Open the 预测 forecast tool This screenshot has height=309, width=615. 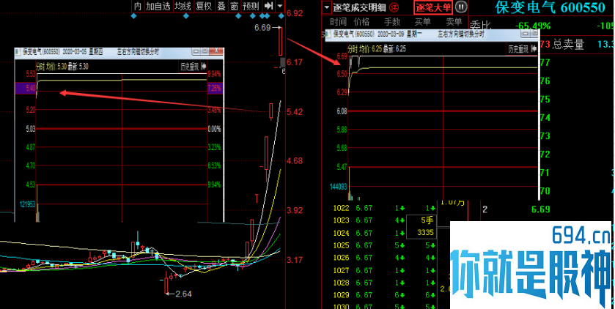tap(251, 6)
